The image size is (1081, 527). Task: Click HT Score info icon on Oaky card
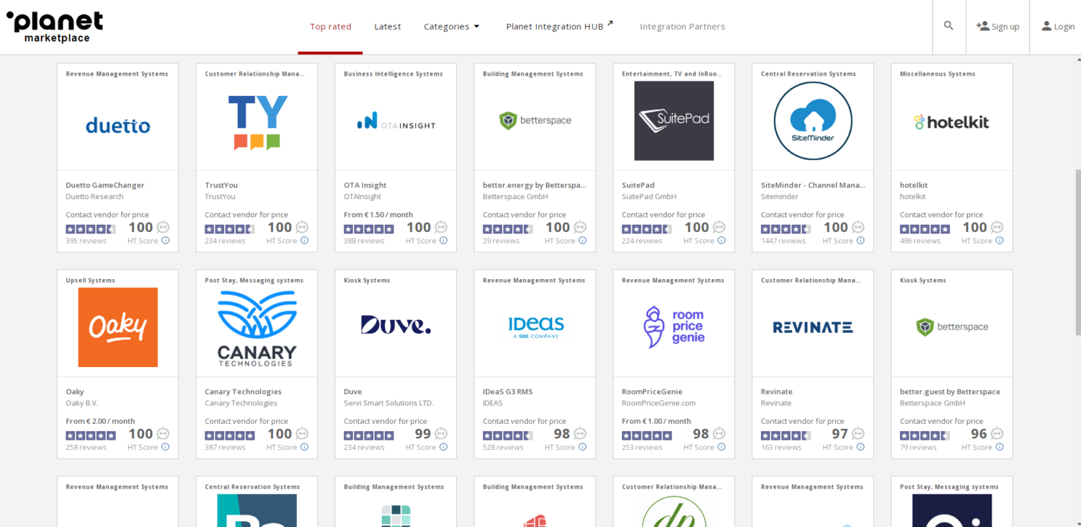(165, 447)
